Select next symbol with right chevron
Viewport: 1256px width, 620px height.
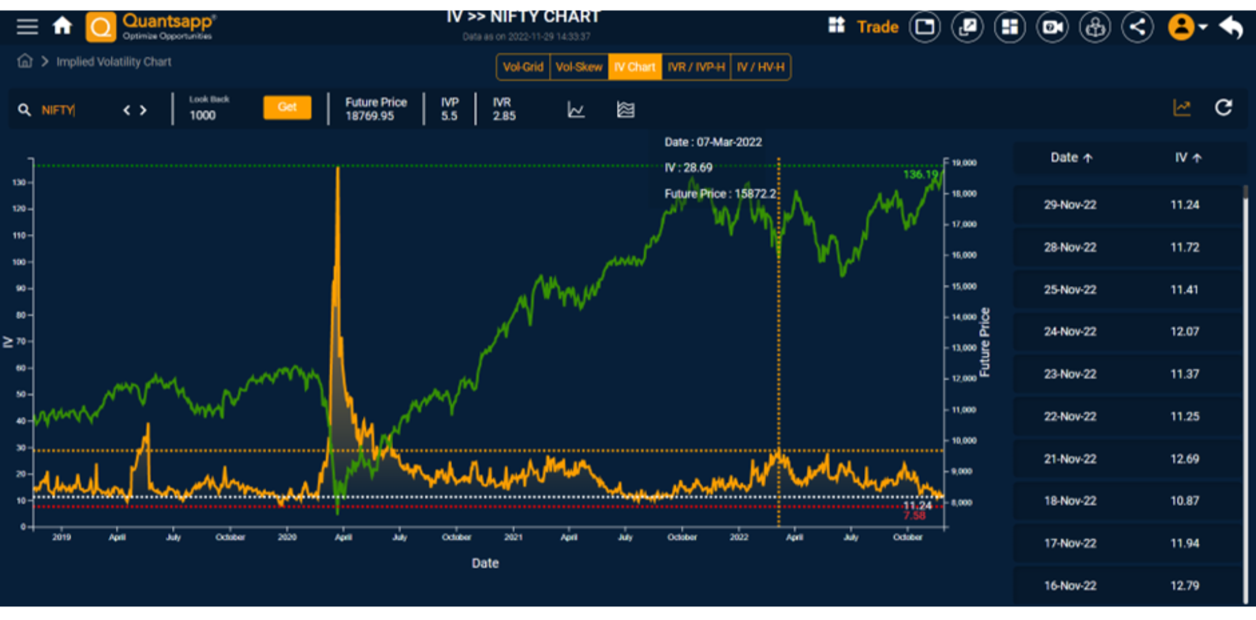tap(143, 110)
